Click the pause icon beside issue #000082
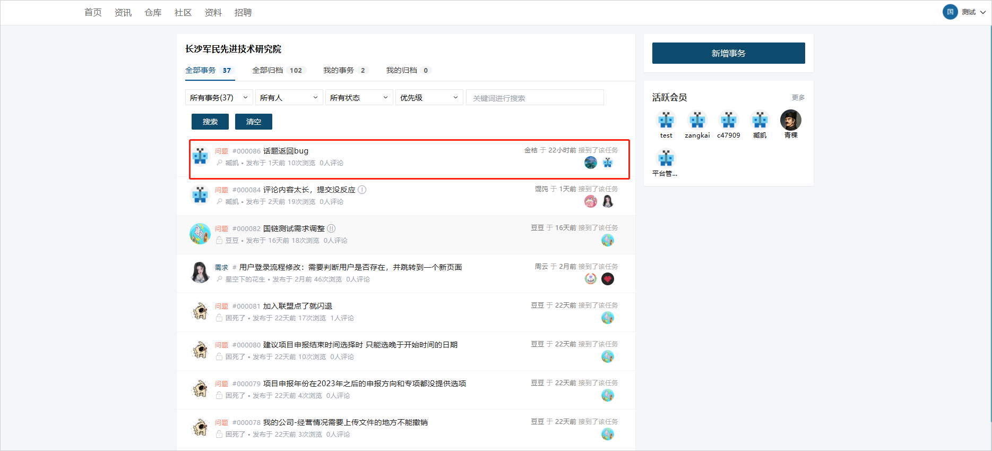This screenshot has height=451, width=992. point(331,228)
